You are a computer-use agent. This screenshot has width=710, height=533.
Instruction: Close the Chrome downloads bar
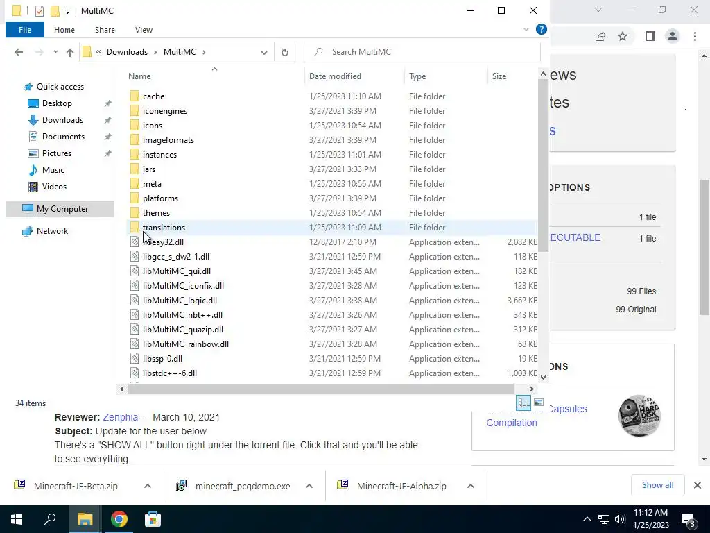point(698,485)
